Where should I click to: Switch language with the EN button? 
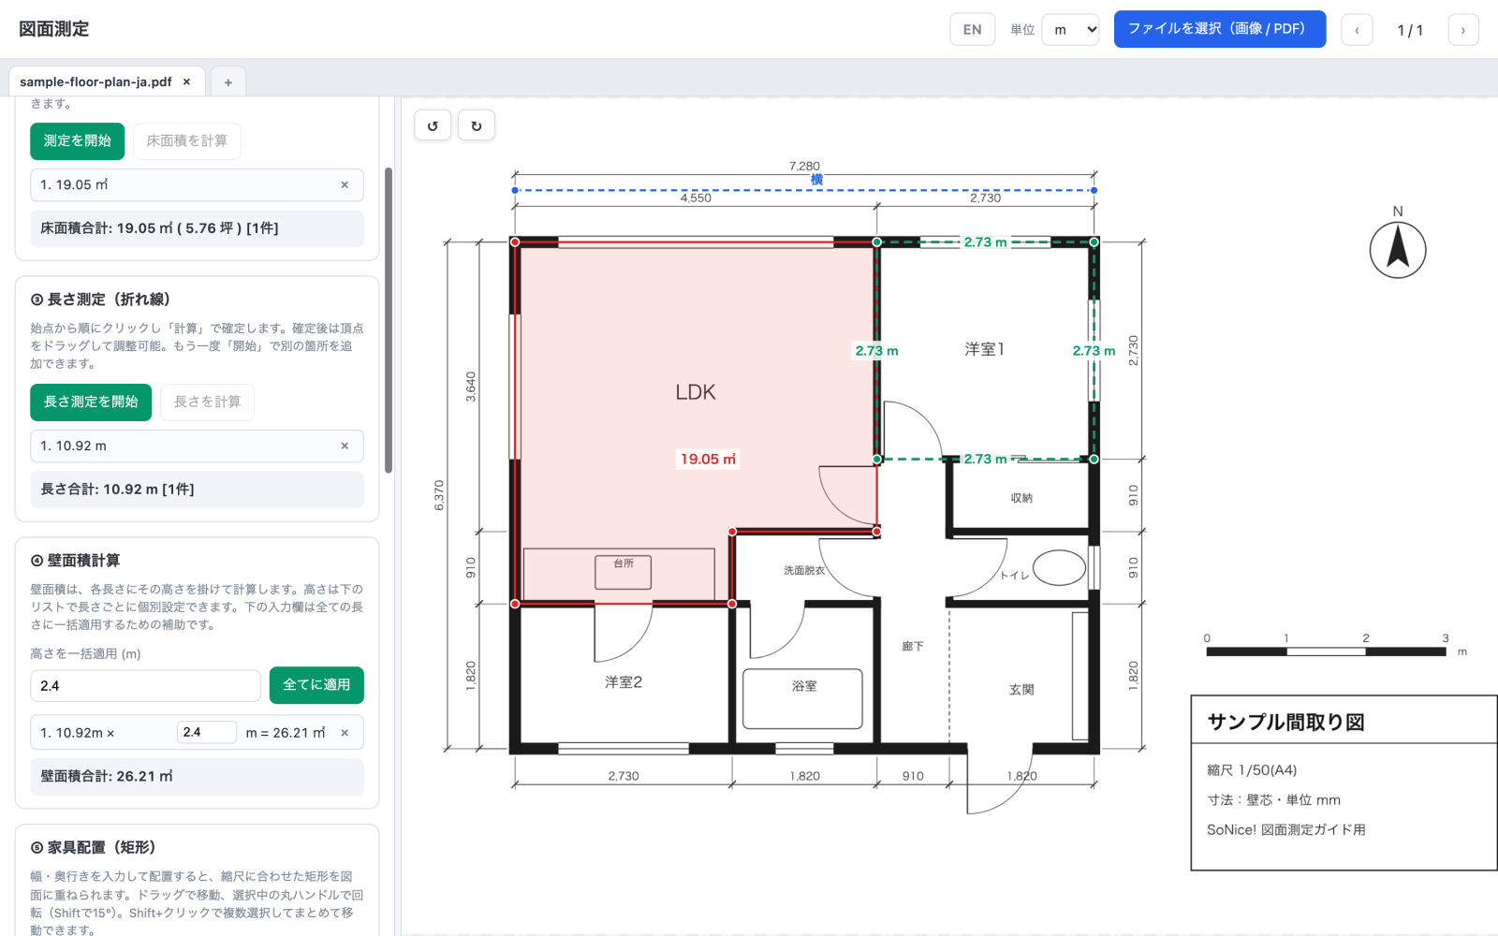(x=973, y=30)
